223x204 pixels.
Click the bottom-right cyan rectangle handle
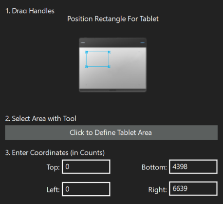point(109,67)
